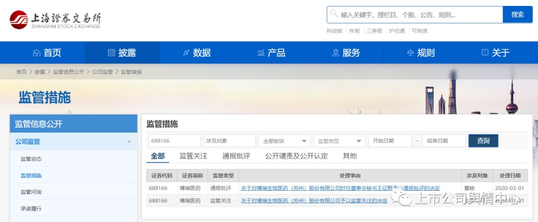538x222 pixels.
Task: Open the 数据 navigation menu
Action: pos(197,53)
